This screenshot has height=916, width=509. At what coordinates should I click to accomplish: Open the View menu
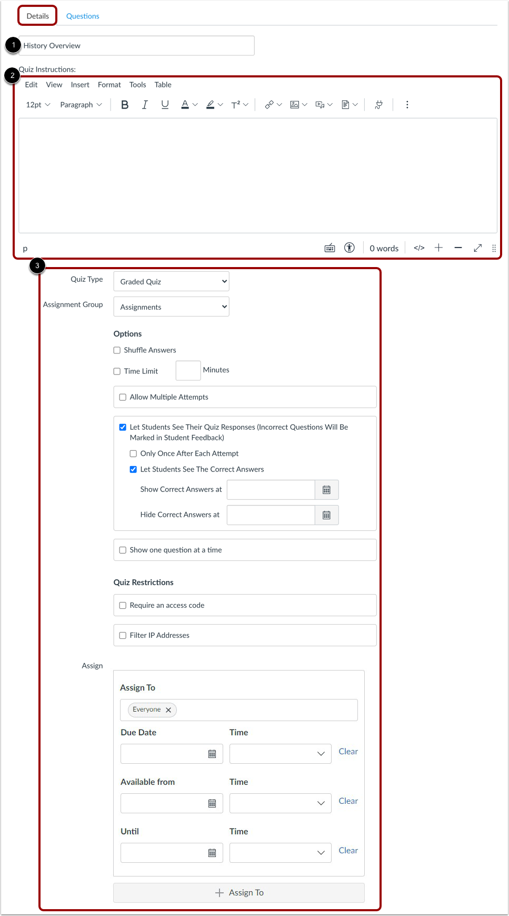(x=54, y=85)
